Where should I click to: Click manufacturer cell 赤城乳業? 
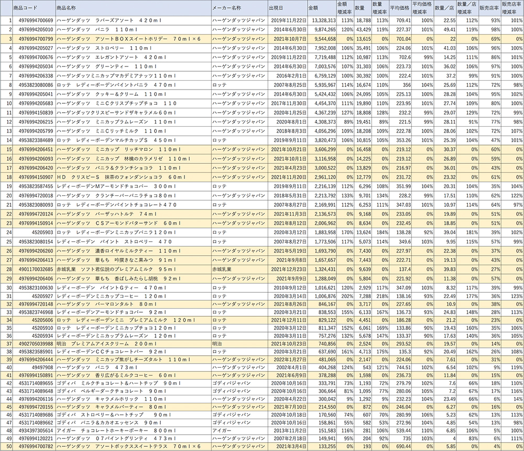tap(239, 269)
